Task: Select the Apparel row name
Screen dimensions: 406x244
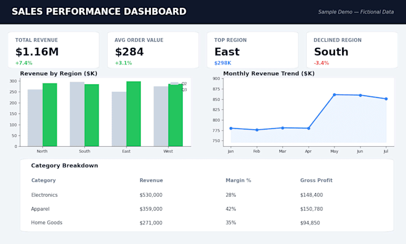Action: click(40, 209)
